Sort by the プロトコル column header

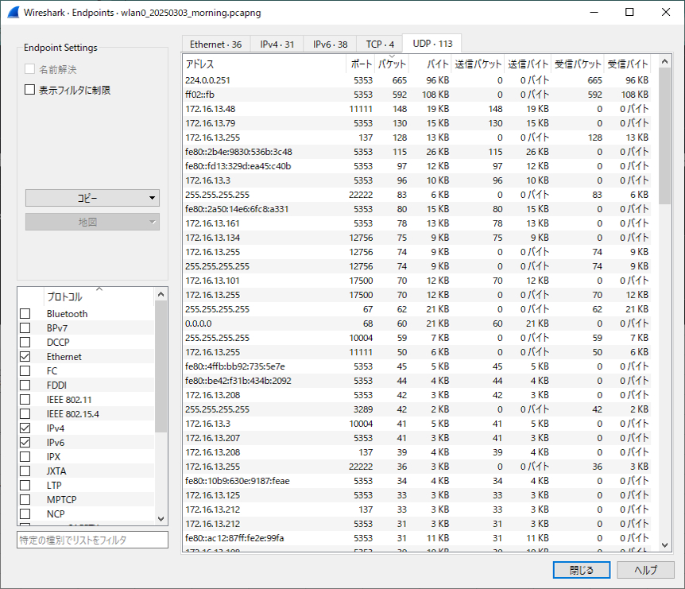(99, 296)
